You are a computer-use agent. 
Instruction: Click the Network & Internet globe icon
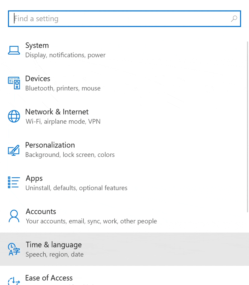click(x=14, y=116)
